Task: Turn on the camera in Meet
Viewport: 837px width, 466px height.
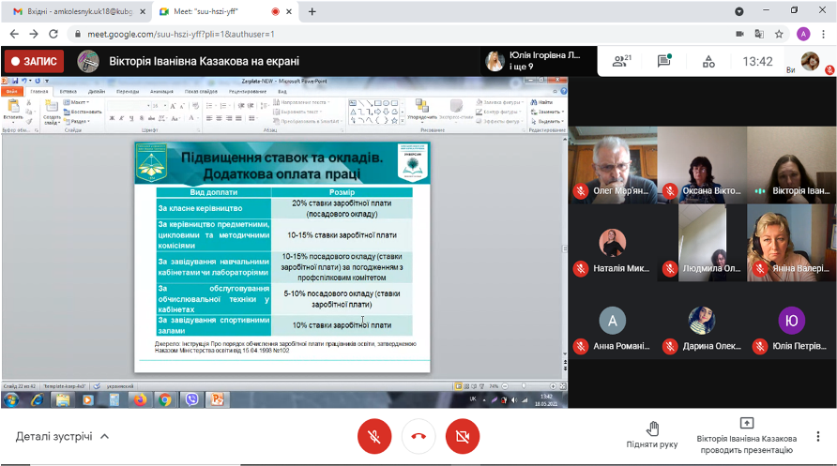Action: [463, 436]
